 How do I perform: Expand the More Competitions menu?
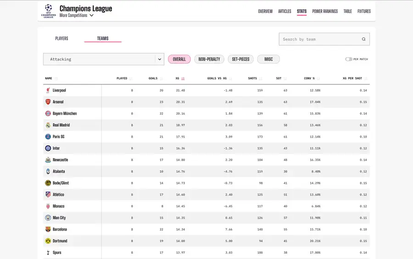(76, 15)
